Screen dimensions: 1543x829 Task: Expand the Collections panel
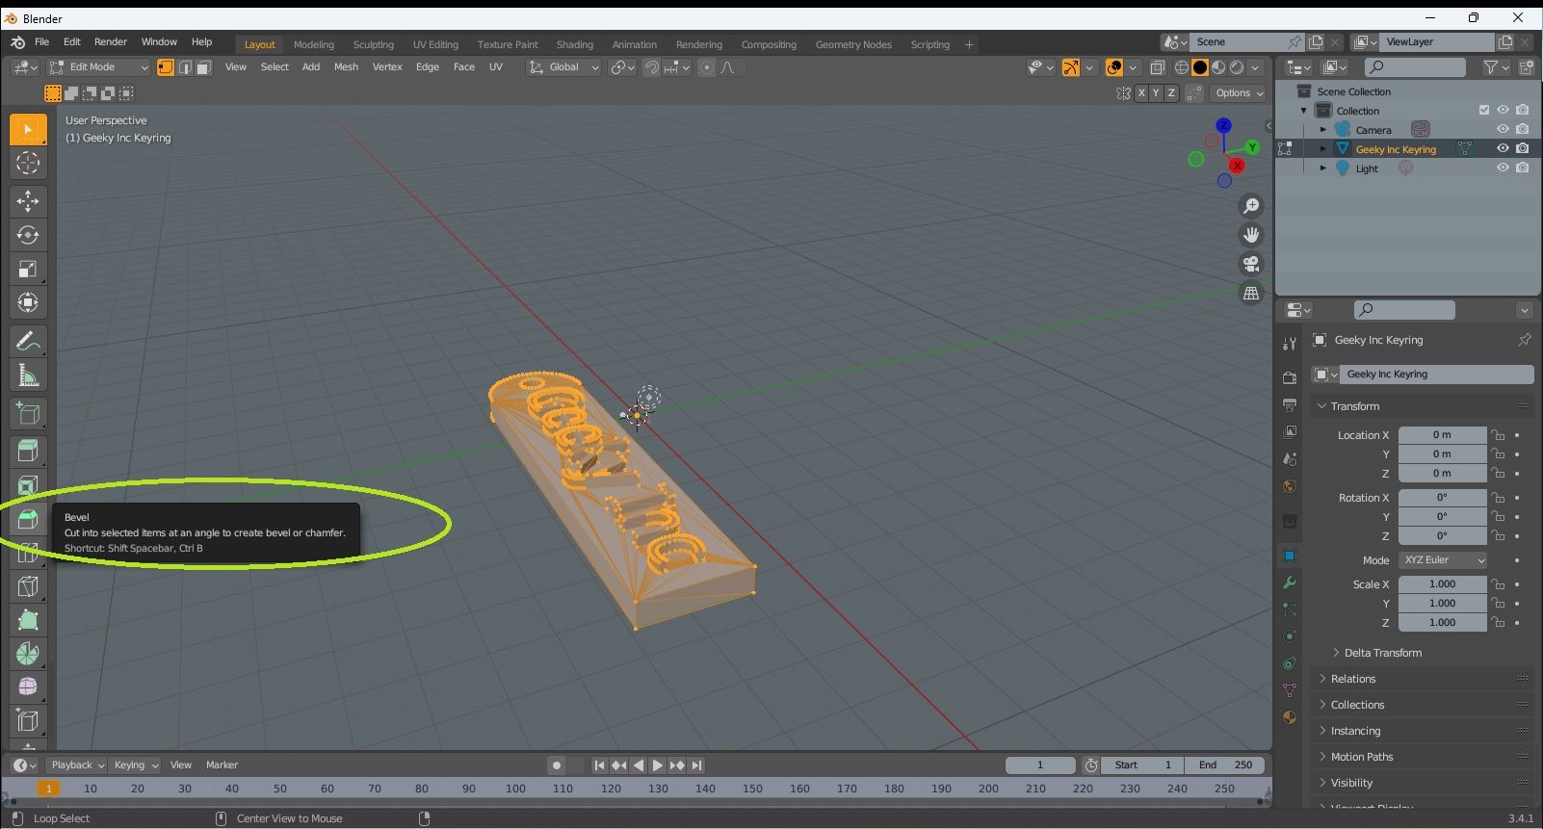tap(1357, 705)
